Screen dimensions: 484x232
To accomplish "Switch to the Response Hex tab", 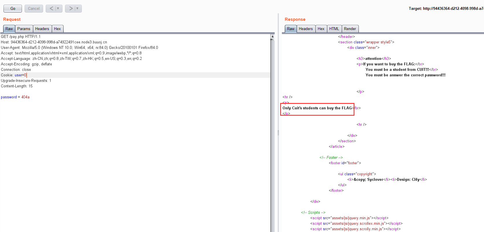I will click(321, 29).
